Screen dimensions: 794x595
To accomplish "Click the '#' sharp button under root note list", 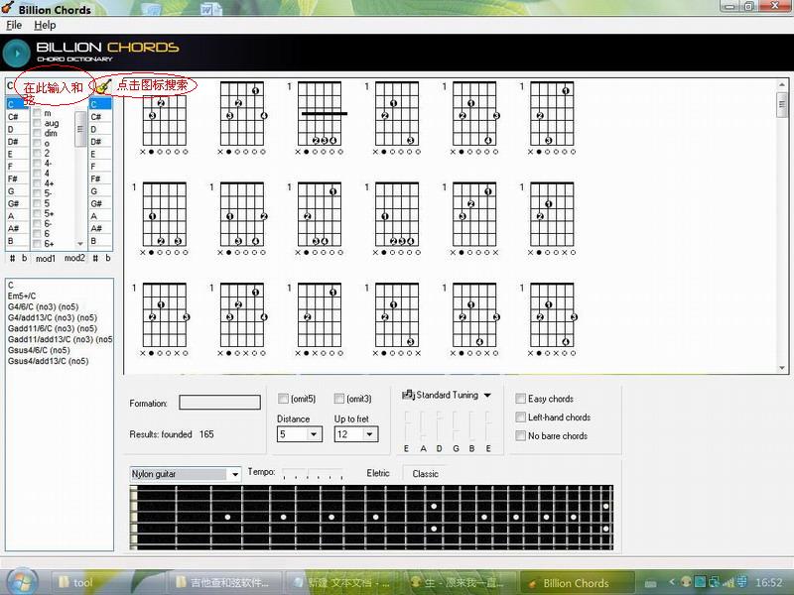I will 12,258.
